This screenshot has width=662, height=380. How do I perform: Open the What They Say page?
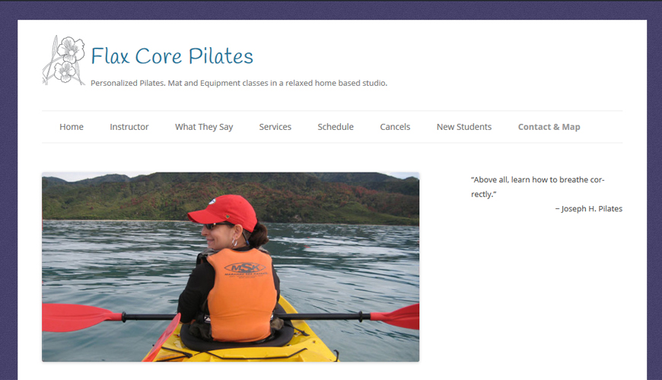(x=204, y=127)
